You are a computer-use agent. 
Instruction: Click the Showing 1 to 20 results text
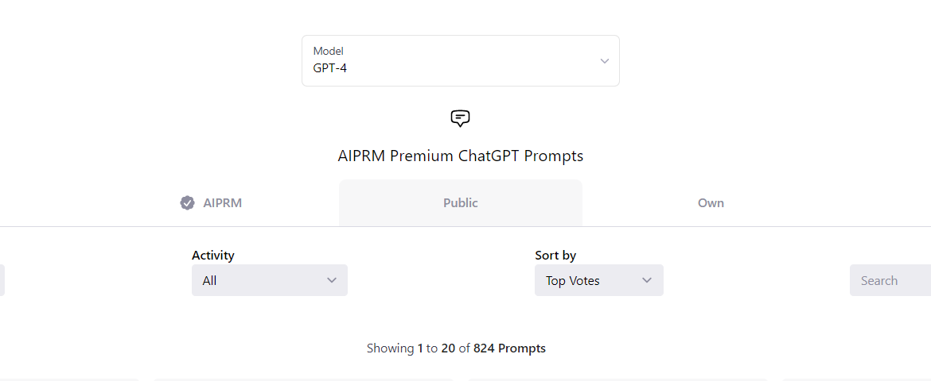[411, 348]
